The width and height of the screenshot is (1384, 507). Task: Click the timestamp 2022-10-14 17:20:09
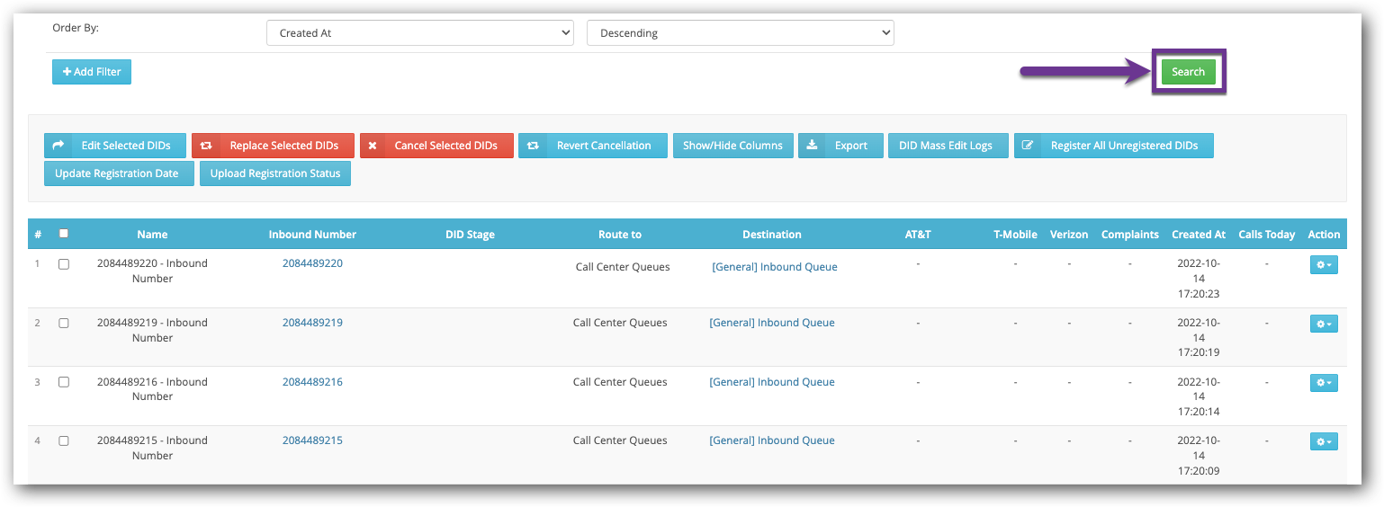pyautogui.click(x=1199, y=456)
